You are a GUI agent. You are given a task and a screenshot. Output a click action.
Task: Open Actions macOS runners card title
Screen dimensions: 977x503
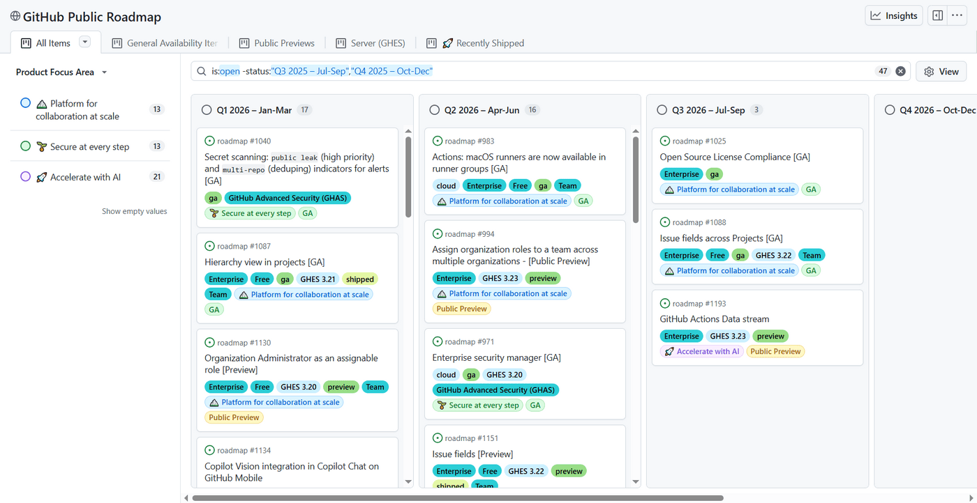coord(519,163)
